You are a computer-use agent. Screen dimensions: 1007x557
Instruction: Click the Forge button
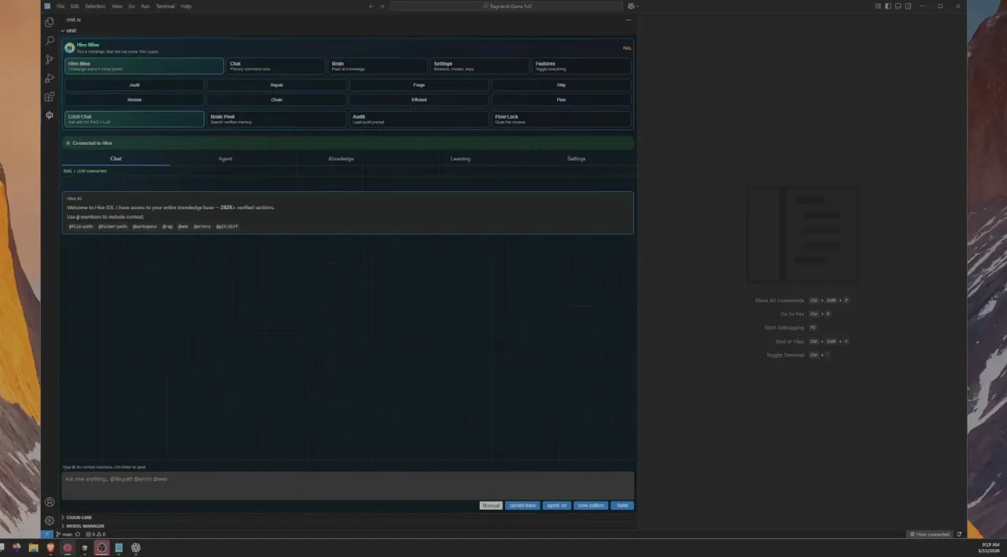point(419,85)
